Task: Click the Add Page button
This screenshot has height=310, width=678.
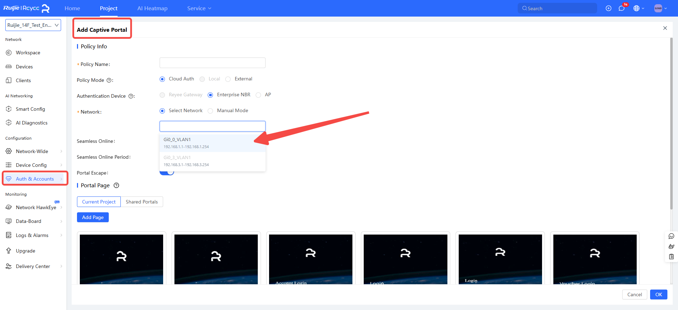Action: pyautogui.click(x=93, y=217)
